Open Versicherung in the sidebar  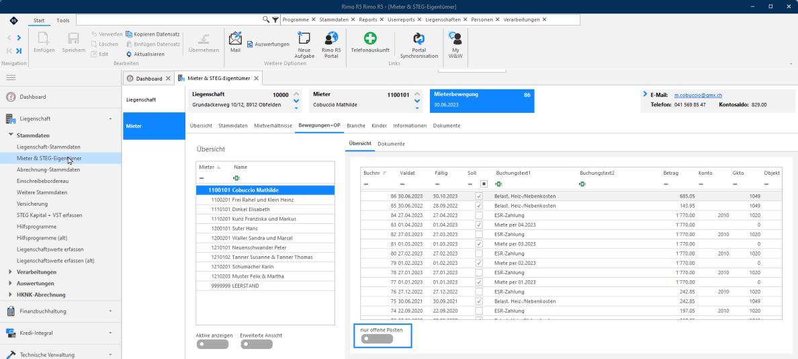32,204
